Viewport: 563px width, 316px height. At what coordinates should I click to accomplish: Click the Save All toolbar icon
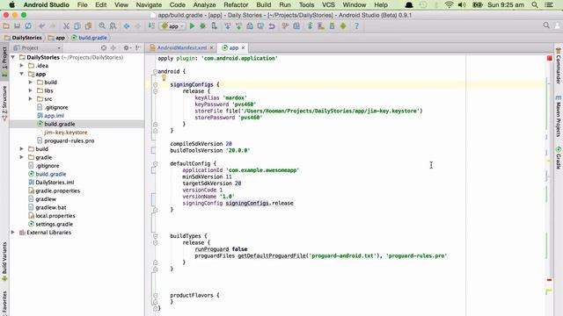point(17,26)
